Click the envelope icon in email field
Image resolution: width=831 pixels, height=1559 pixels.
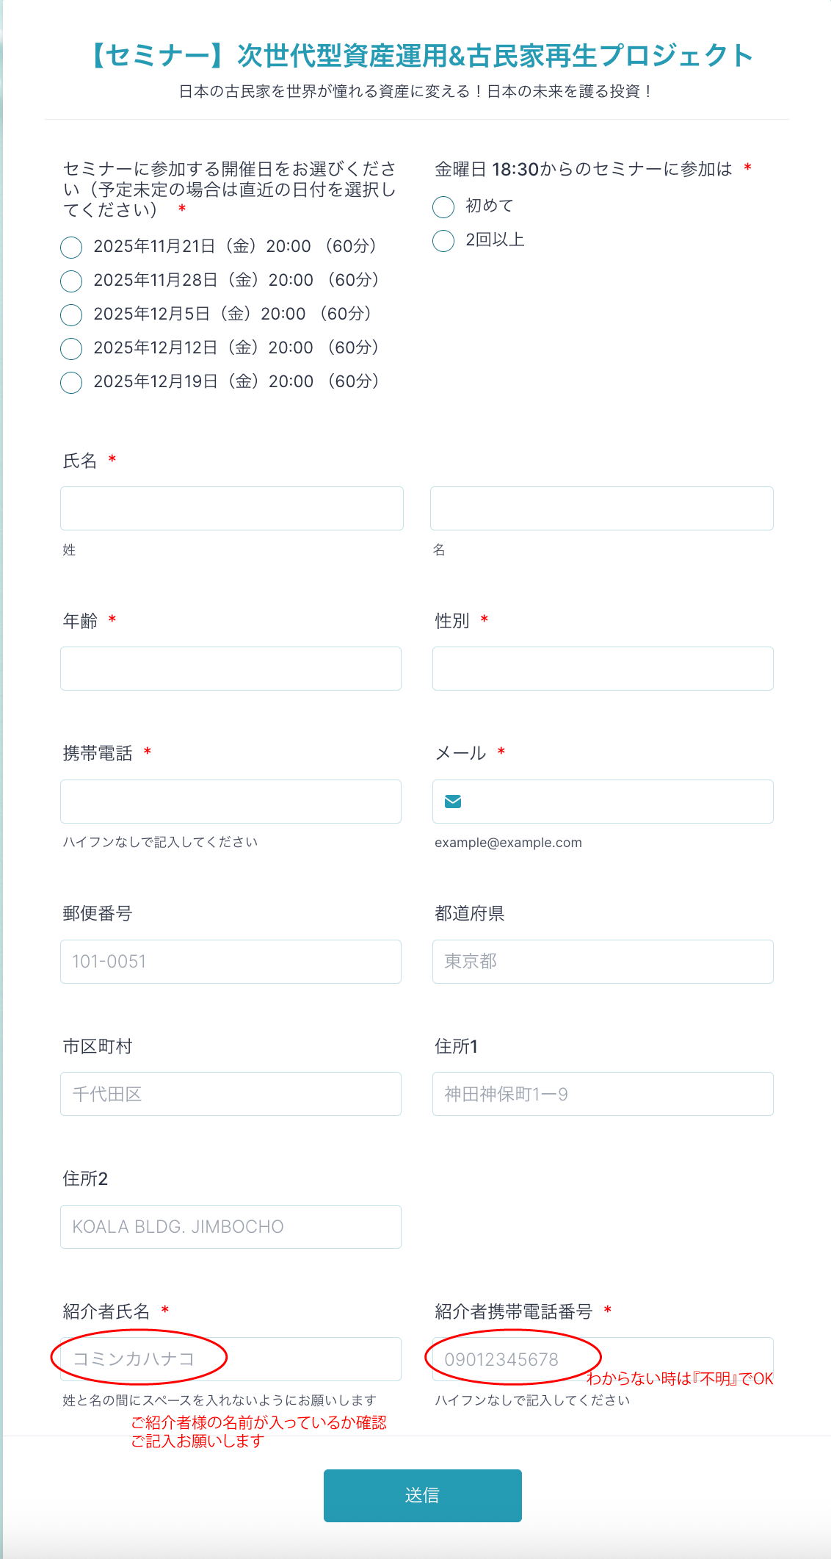tap(453, 802)
